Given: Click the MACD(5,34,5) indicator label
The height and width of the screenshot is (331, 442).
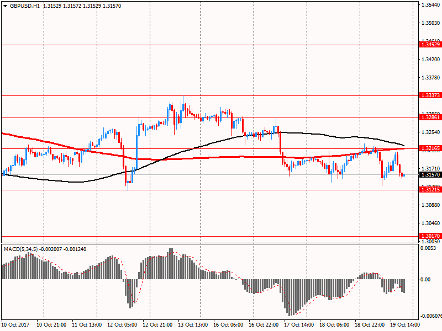Looking at the screenshot, I should (20, 249).
